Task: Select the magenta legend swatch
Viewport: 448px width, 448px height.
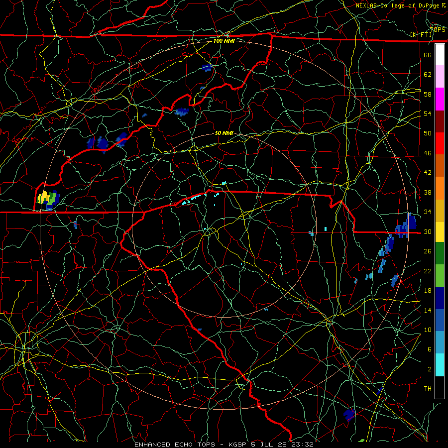Action: [440, 99]
